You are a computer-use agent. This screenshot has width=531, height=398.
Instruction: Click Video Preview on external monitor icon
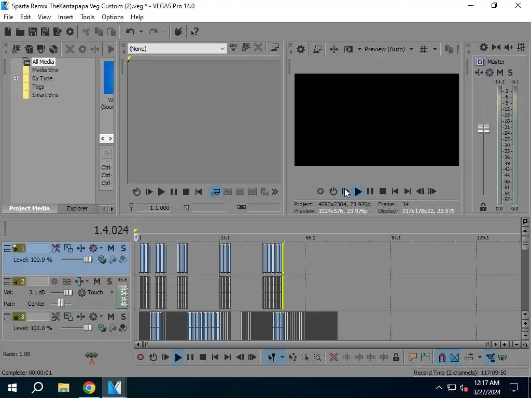[317, 49]
